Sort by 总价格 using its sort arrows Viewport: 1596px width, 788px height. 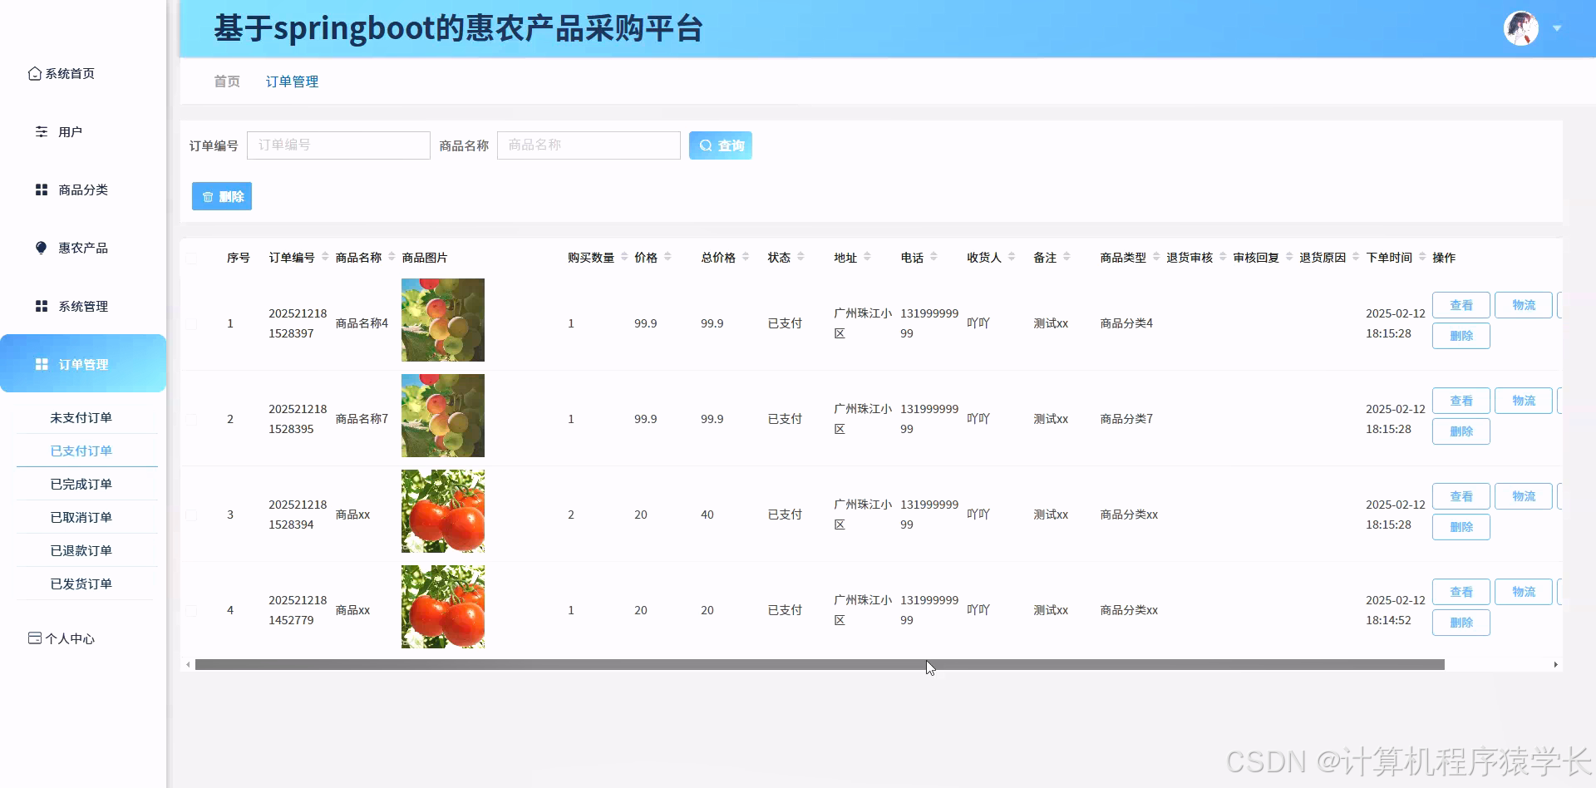pyautogui.click(x=746, y=257)
